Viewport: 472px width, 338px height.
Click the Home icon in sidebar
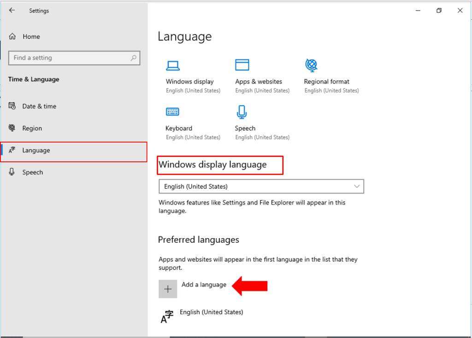click(x=12, y=37)
